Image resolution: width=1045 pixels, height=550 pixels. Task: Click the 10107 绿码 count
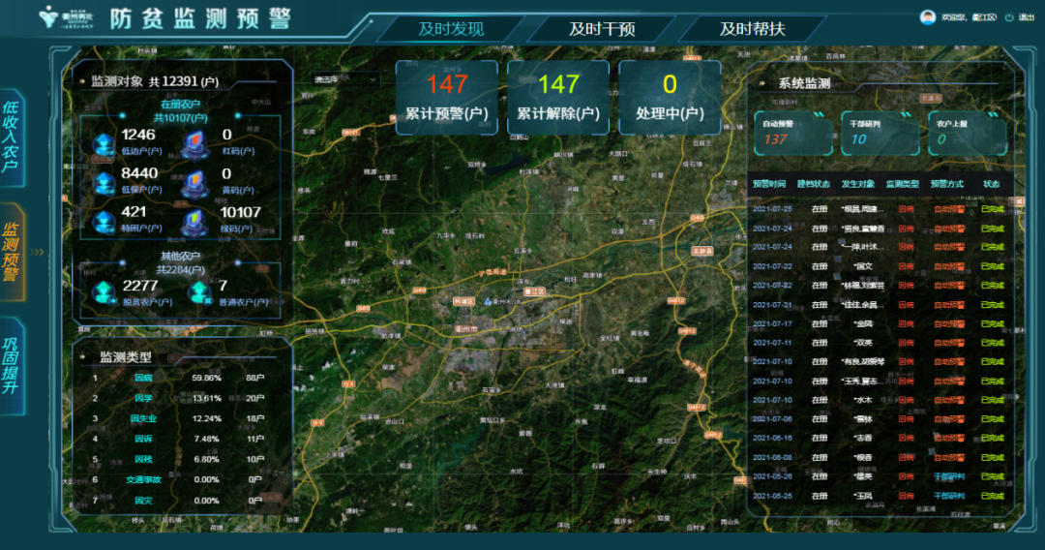240,212
